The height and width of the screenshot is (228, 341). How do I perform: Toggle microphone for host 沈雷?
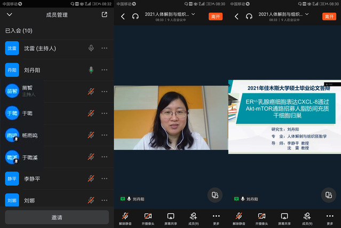91,48
